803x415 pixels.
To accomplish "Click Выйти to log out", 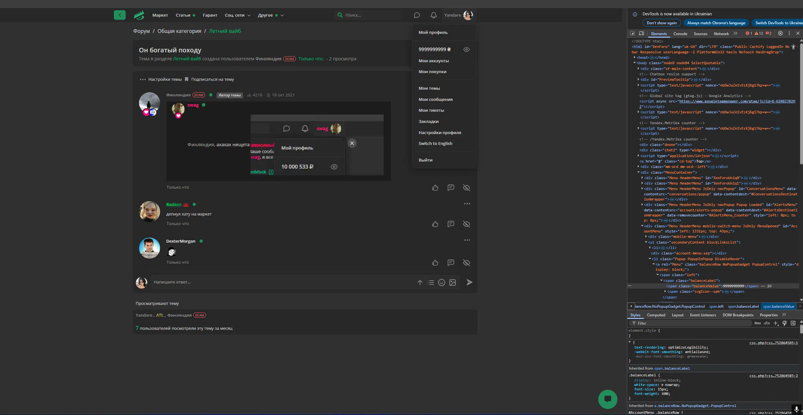I will 425,160.
